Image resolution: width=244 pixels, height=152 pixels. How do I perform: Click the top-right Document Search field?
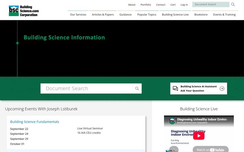tap(211, 4)
